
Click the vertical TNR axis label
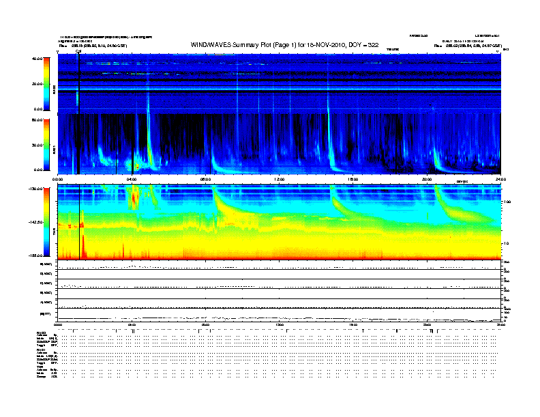(x=54, y=232)
